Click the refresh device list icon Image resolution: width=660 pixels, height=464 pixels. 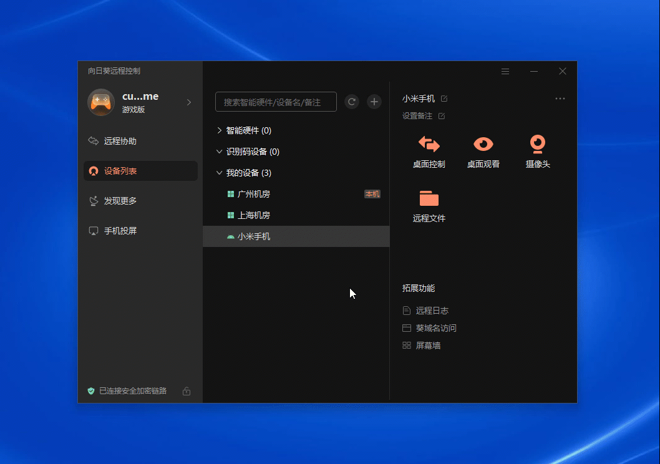pyautogui.click(x=352, y=102)
